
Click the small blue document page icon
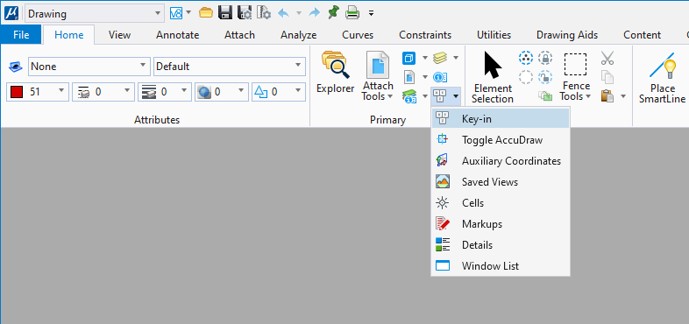pos(409,78)
